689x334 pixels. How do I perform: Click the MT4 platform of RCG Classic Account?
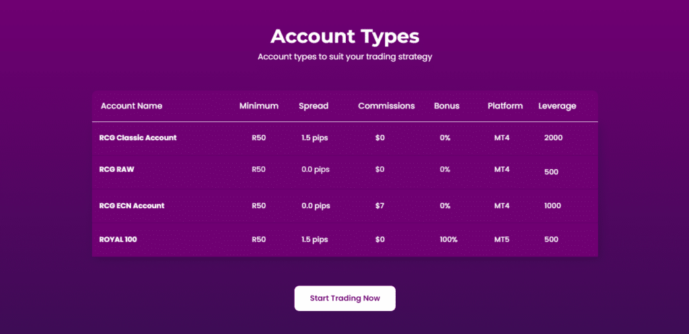click(x=502, y=137)
